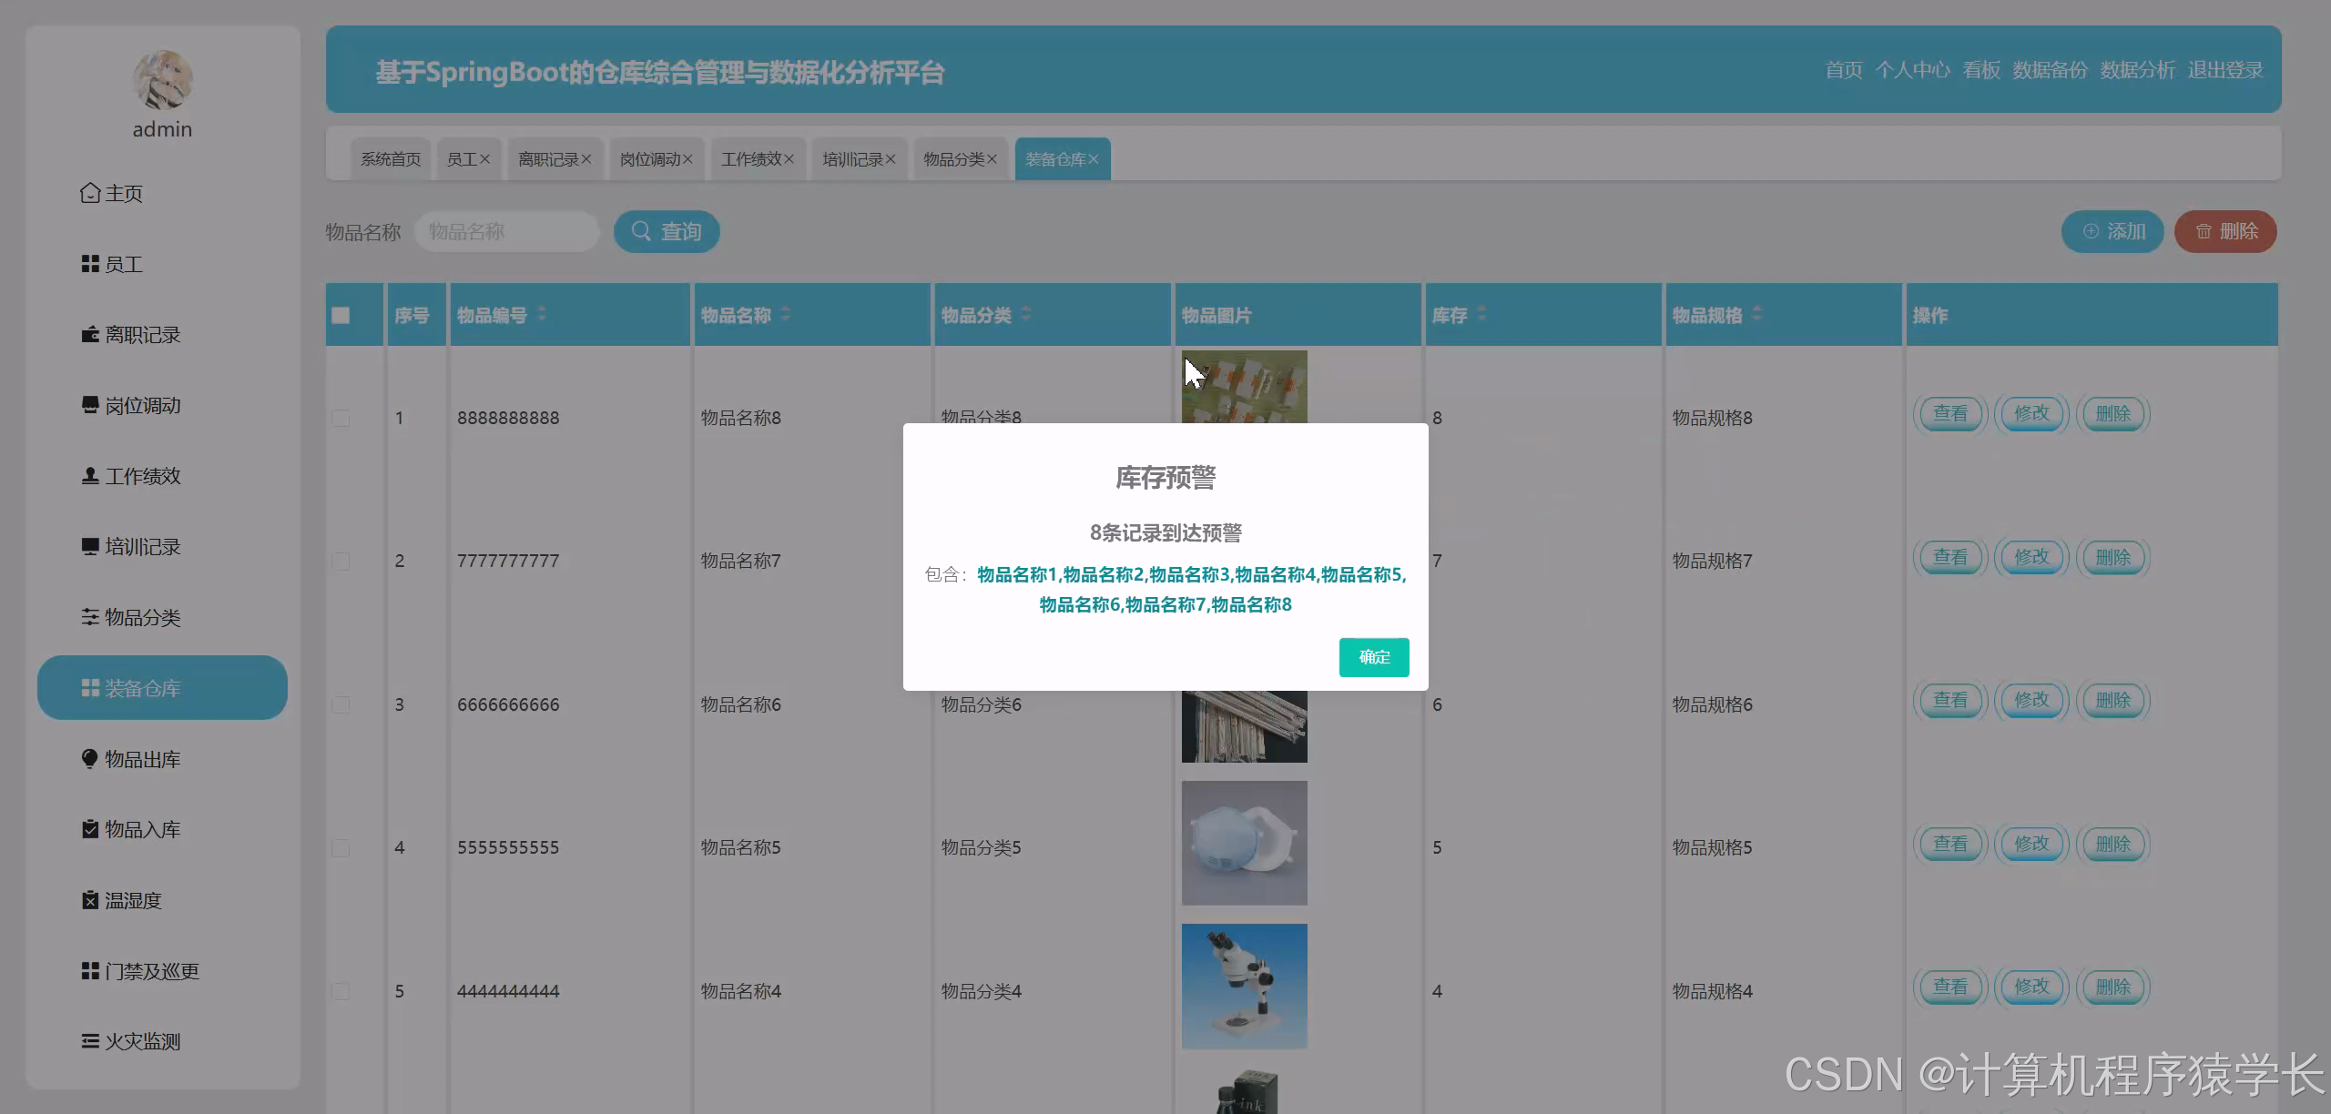Sort by 库存 column arrows
This screenshot has width=2331, height=1114.
1481,314
